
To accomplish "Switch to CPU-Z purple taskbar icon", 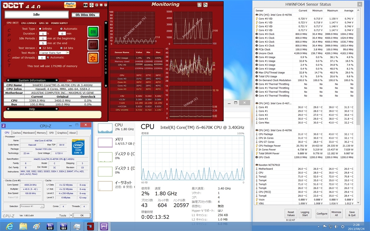I will click(104, 226).
